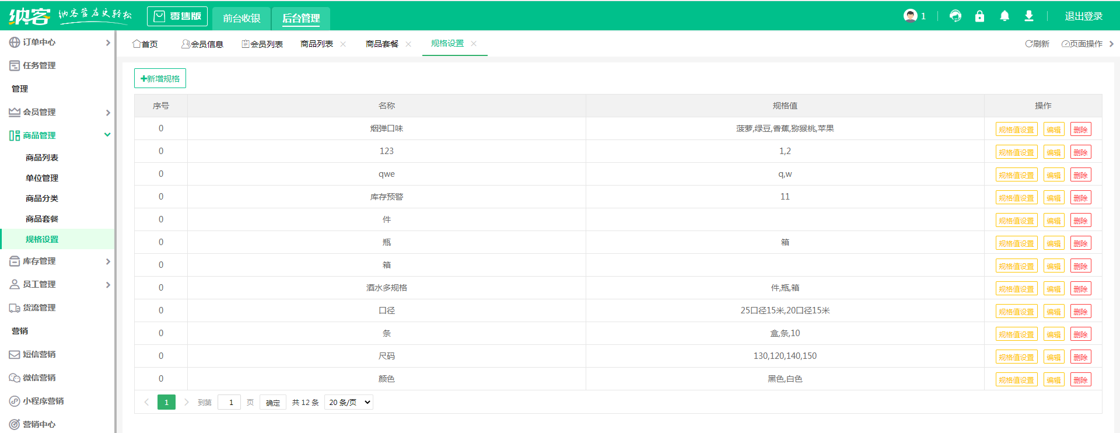The image size is (1120, 433).
Task: Click the 货流管理 truck icon
Action: pos(15,308)
